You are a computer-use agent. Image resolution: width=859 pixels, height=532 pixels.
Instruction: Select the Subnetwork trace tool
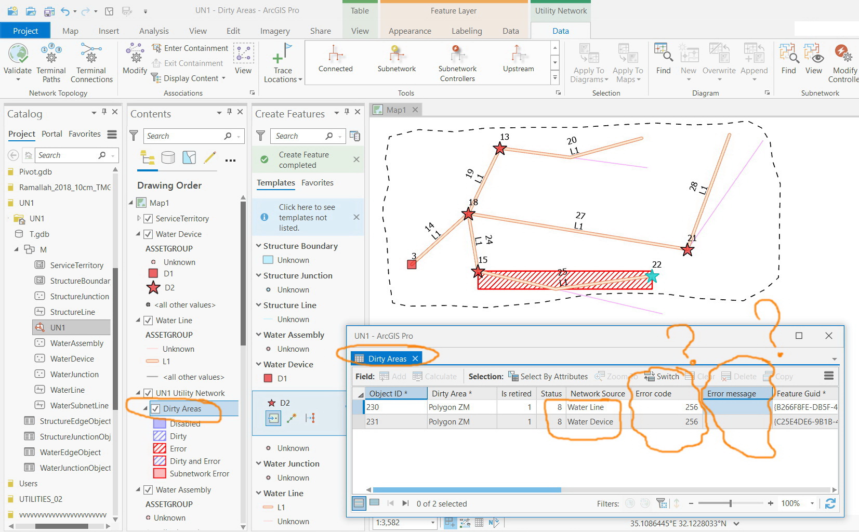pyautogui.click(x=397, y=59)
